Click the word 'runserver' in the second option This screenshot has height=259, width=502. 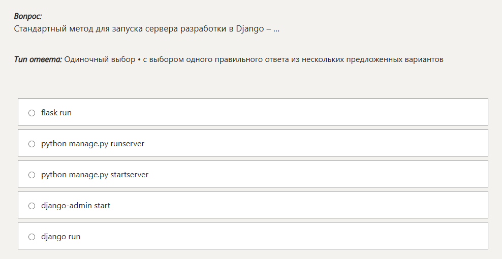point(127,144)
